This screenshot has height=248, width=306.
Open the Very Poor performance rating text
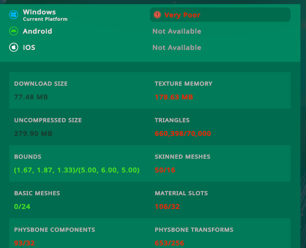click(x=182, y=15)
